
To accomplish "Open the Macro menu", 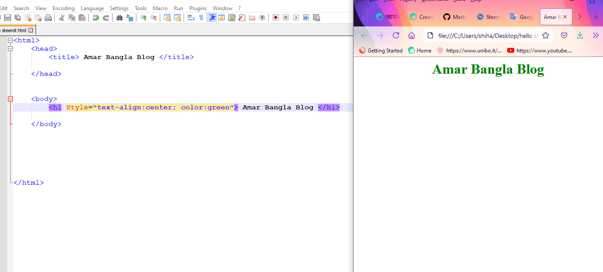I will (x=160, y=8).
